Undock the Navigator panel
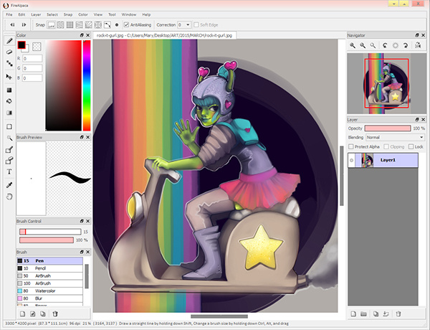 (417, 35)
